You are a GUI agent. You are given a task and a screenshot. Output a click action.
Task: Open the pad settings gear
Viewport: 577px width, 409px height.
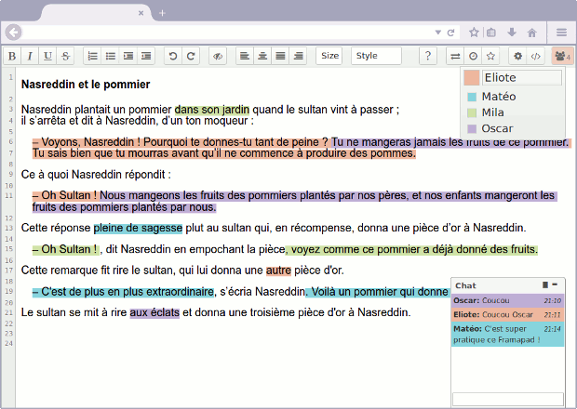518,56
